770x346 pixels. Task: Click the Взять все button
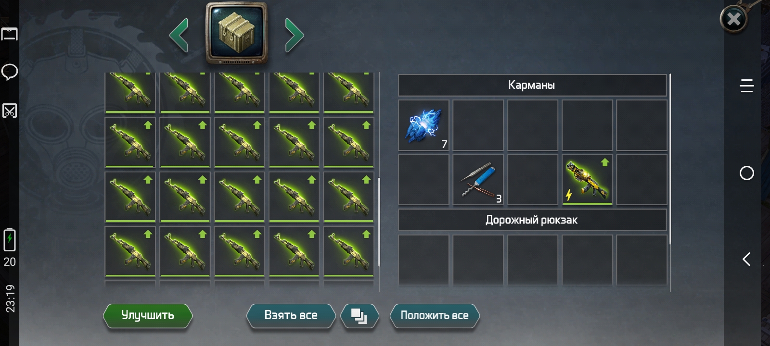coord(291,316)
